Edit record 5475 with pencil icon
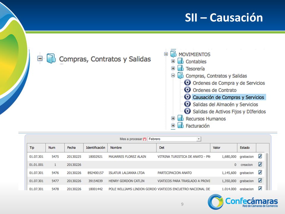Viewport: 285px width, 214px height. (260, 156)
